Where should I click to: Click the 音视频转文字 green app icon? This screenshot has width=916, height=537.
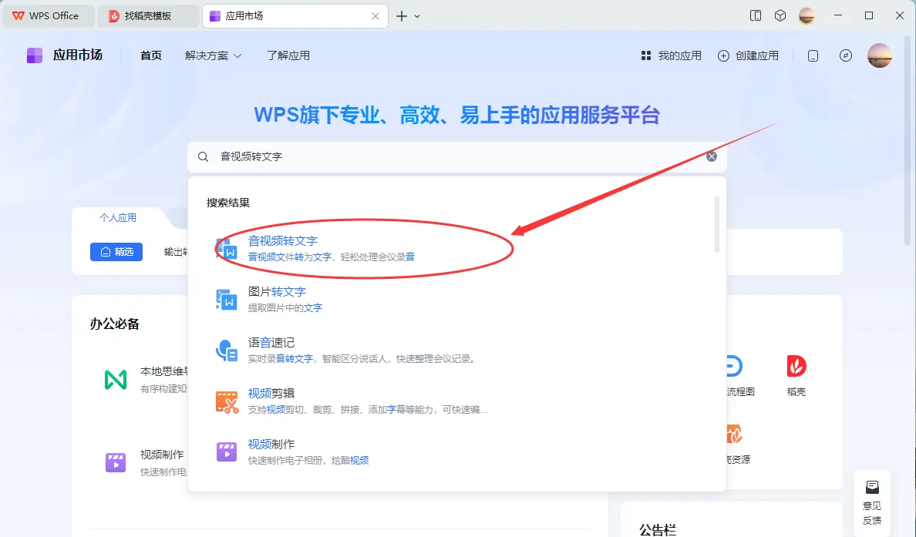[226, 247]
